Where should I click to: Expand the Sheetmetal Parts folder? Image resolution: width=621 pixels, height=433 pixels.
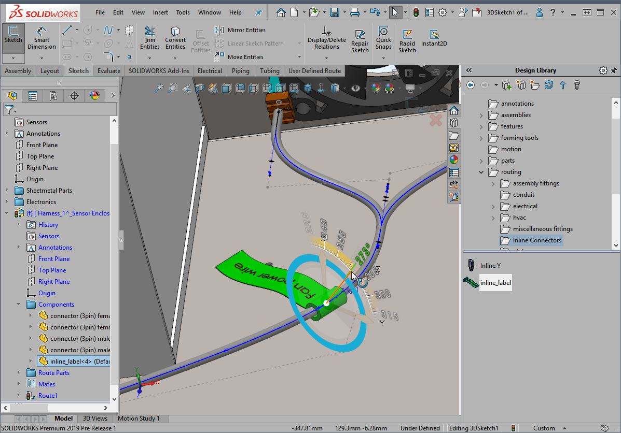tap(7, 190)
